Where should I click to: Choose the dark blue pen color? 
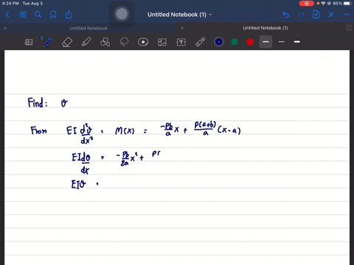219,42
